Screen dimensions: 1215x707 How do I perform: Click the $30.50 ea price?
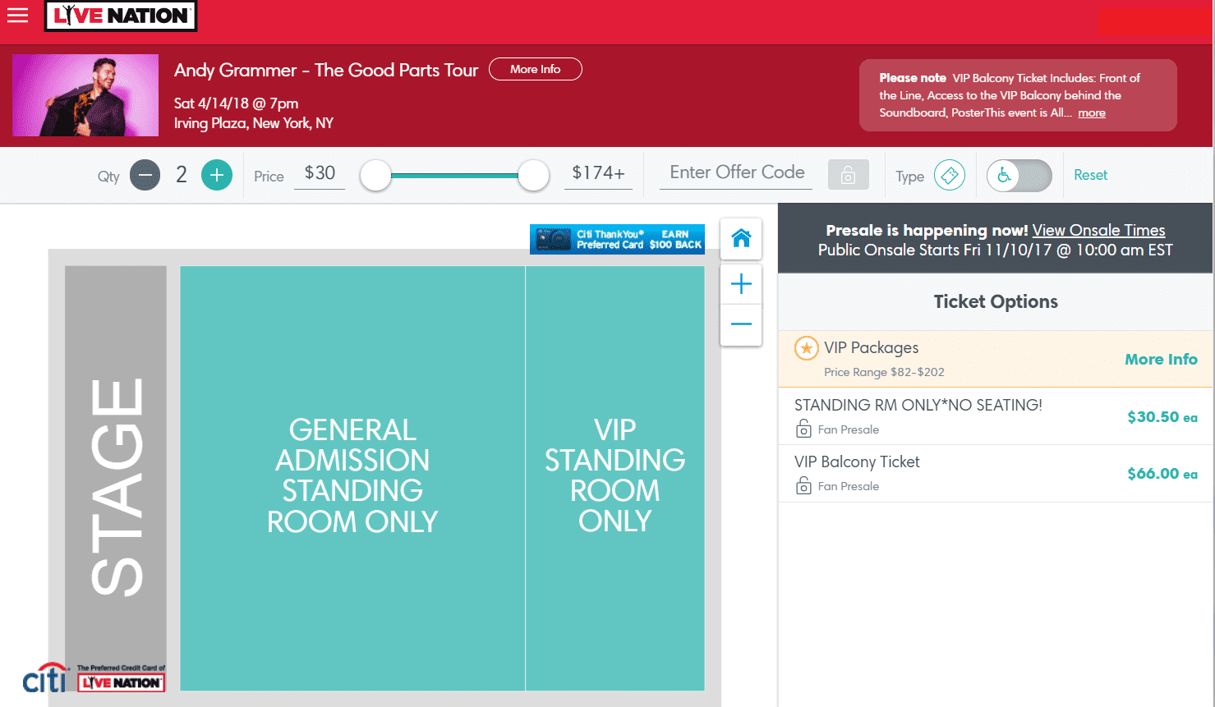coord(1162,417)
